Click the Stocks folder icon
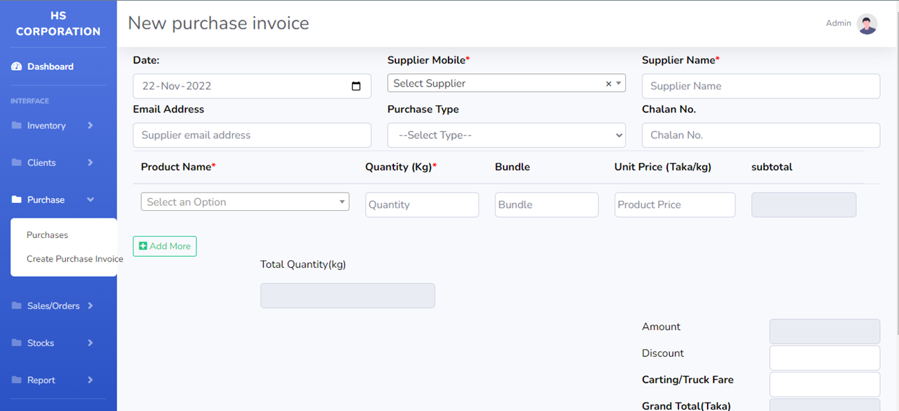 pos(17,343)
